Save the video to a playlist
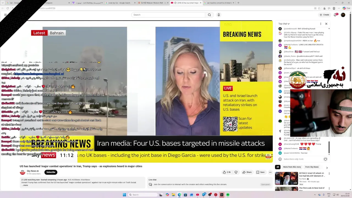Screen dimensions: 352x198 pyautogui.click(x=260, y=172)
